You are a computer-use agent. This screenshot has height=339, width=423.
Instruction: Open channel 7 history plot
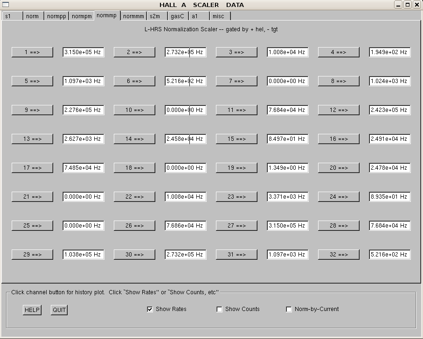coord(236,81)
